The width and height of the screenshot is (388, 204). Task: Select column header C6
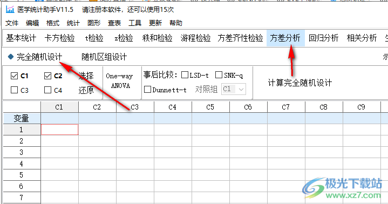click(248, 107)
